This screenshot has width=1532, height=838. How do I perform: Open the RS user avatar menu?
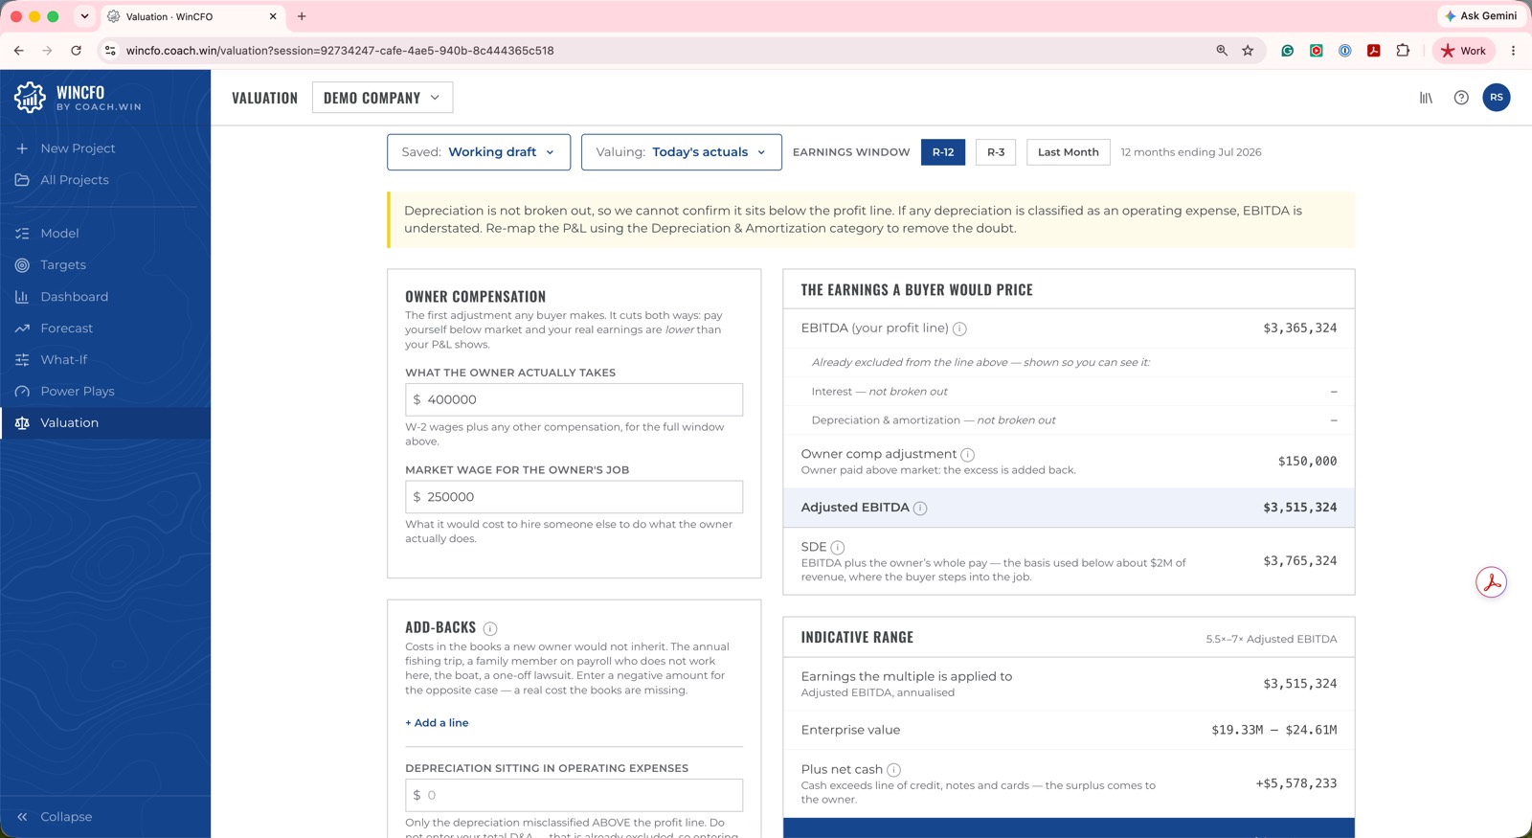1497,98
